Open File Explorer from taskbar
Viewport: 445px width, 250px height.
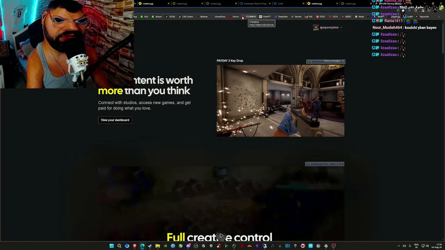(157, 246)
